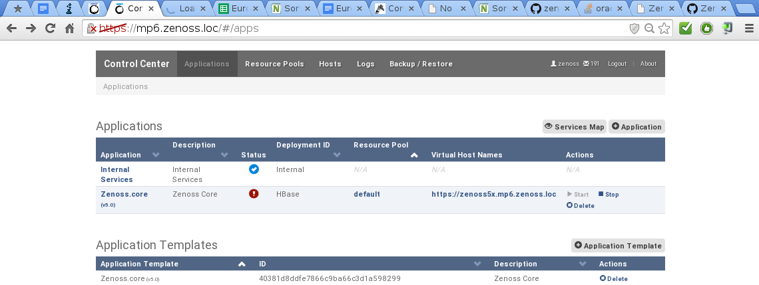Sort by the Applications table Description column arrow
The height and width of the screenshot is (285, 759).
click(x=224, y=155)
